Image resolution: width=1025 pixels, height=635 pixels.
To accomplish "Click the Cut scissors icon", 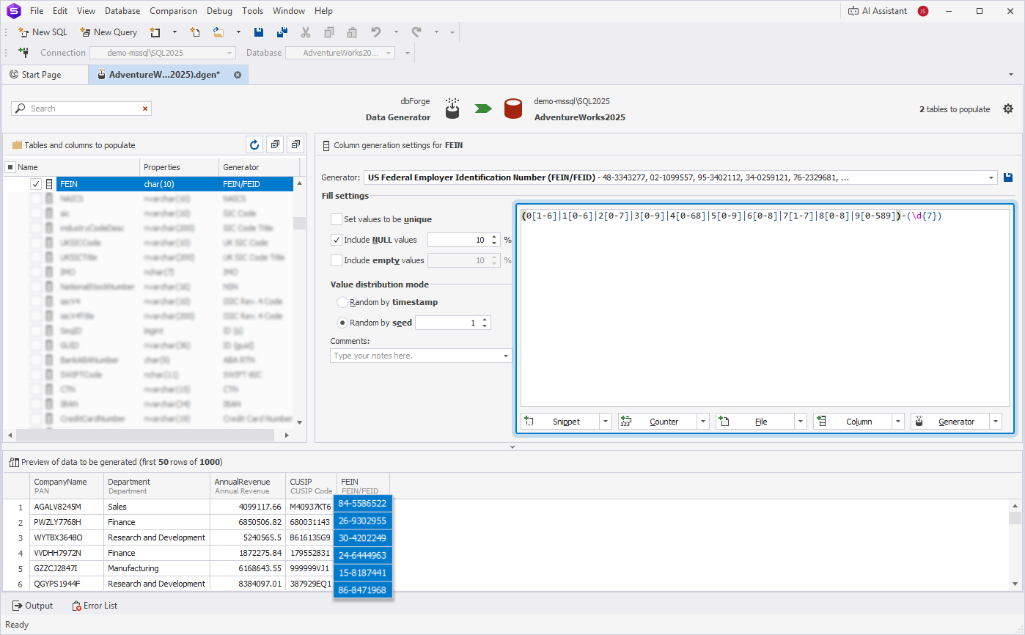I will tap(306, 32).
